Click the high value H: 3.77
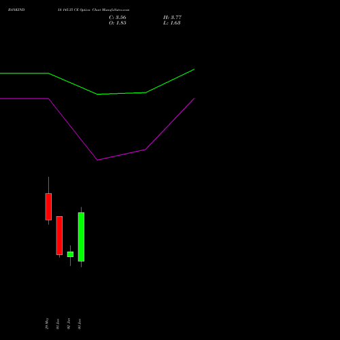 point(172,18)
